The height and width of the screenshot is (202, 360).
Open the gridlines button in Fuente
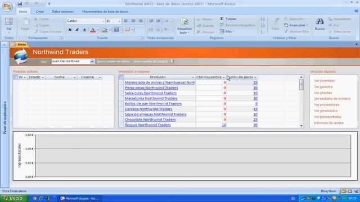pos(116,30)
